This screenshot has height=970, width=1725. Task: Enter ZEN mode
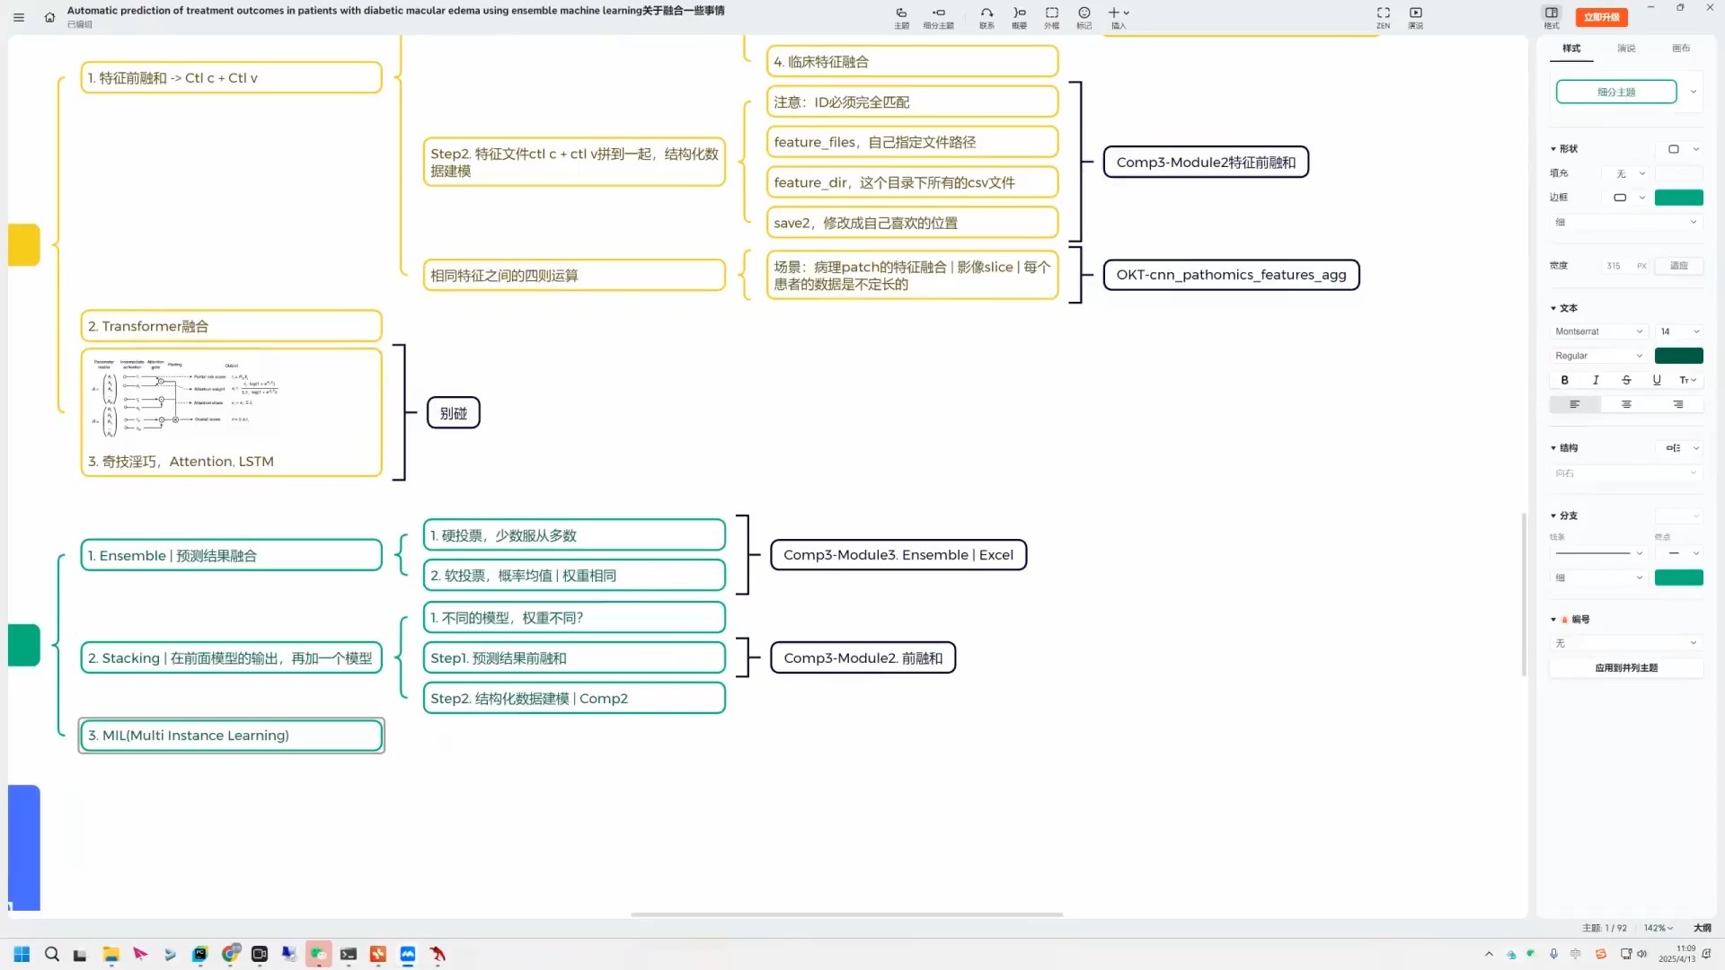[1383, 13]
